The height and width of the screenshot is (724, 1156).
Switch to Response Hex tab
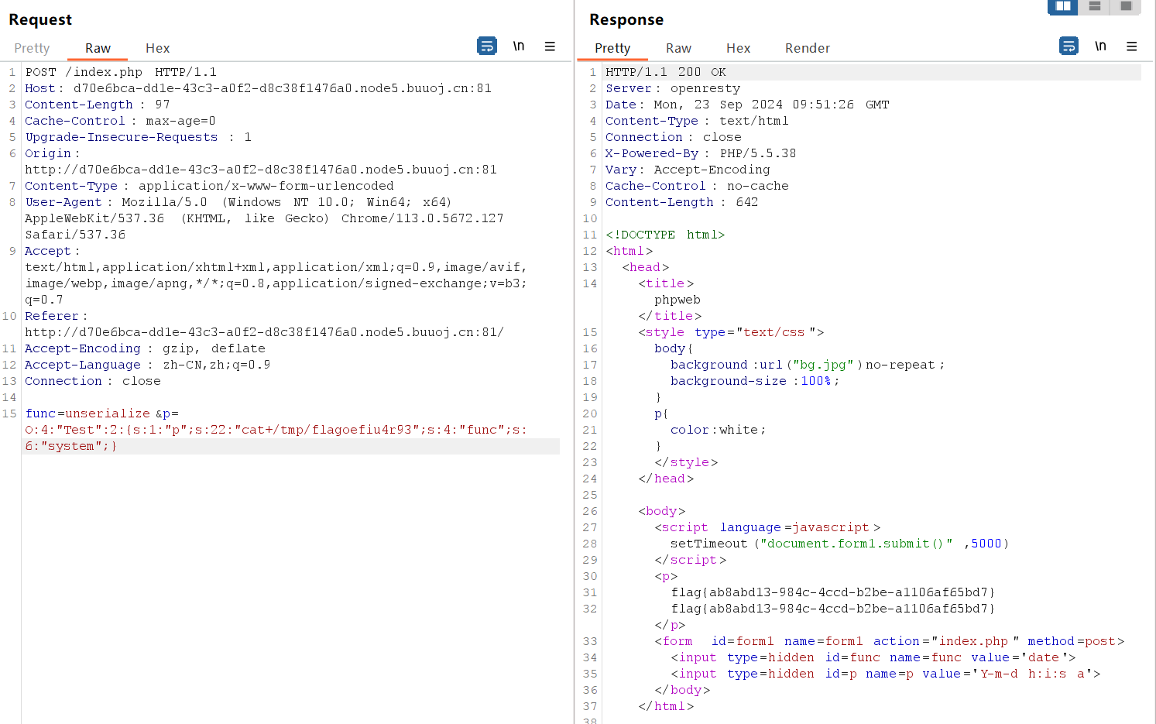pyautogui.click(x=738, y=48)
